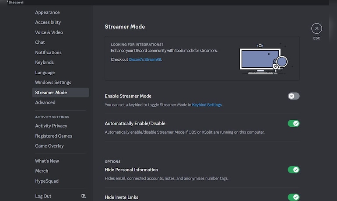337x201 pixels.
Task: Turn on Enable Streamer Mode switch
Action: pyautogui.click(x=293, y=96)
